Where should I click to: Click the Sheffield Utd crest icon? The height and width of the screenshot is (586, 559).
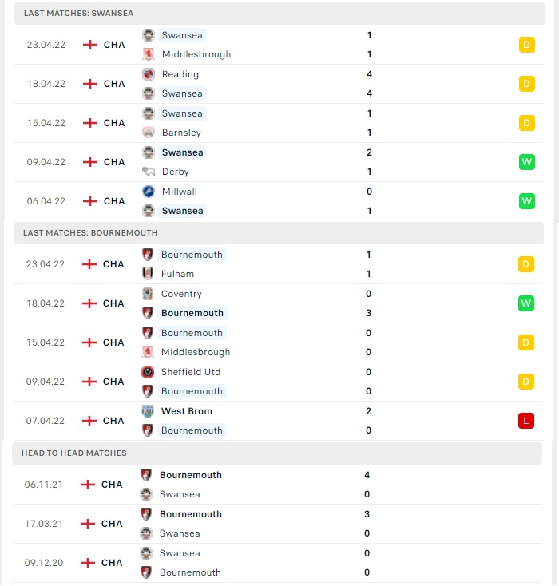148,372
